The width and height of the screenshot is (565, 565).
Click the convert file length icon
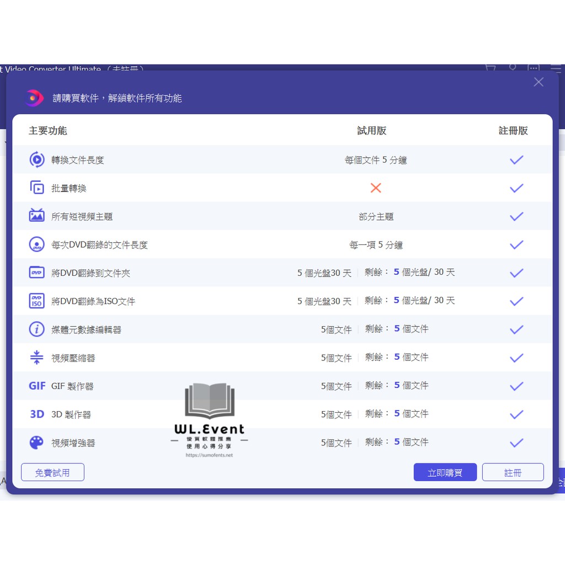point(37,159)
